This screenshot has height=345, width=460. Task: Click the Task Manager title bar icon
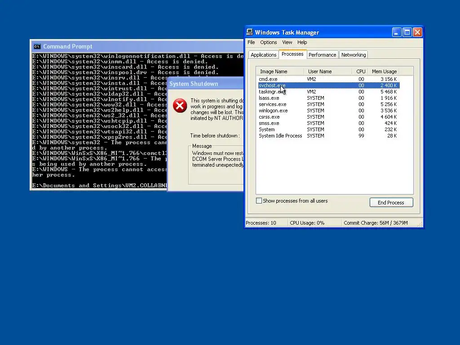(x=250, y=32)
